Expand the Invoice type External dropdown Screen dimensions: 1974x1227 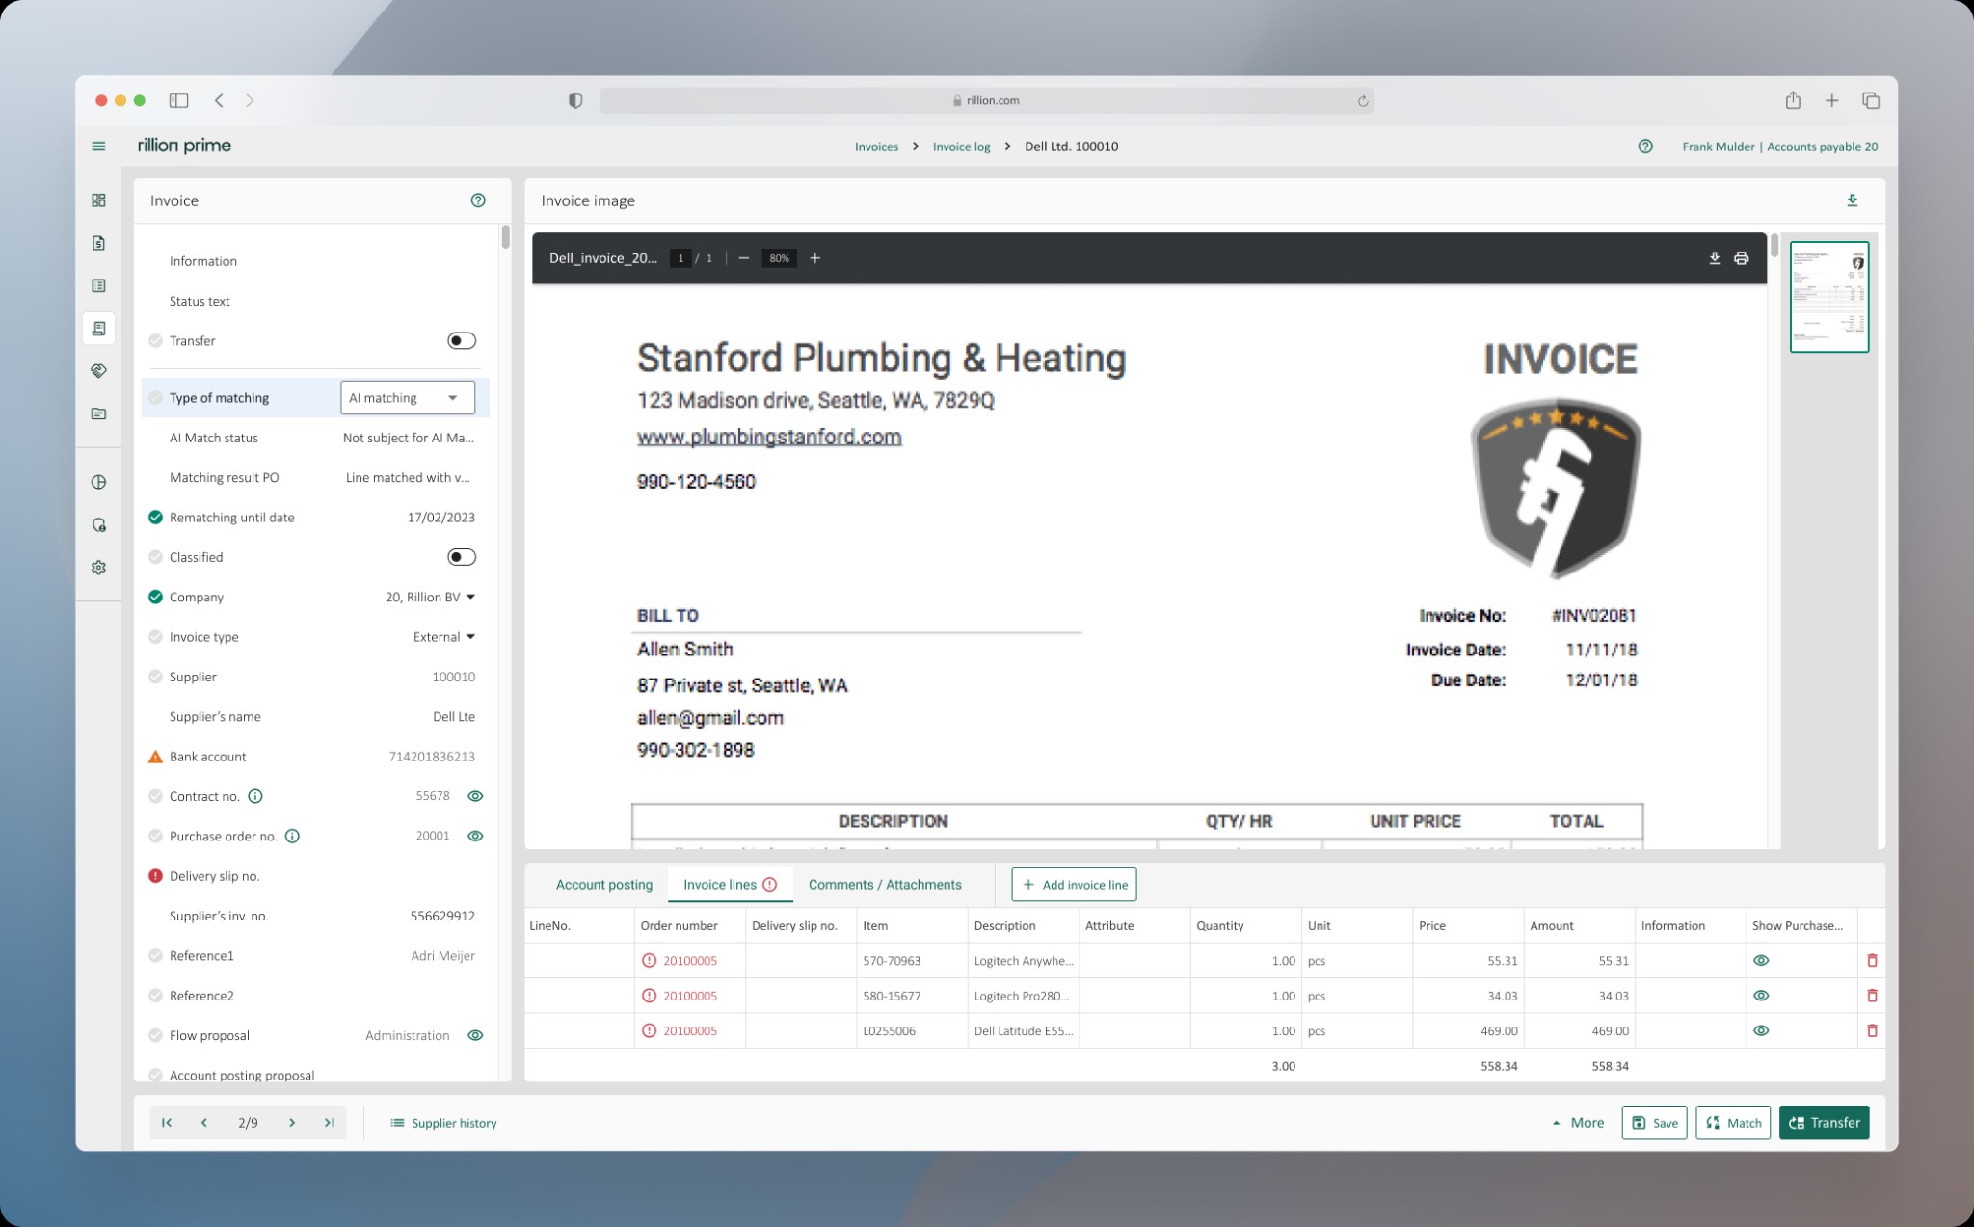click(470, 637)
